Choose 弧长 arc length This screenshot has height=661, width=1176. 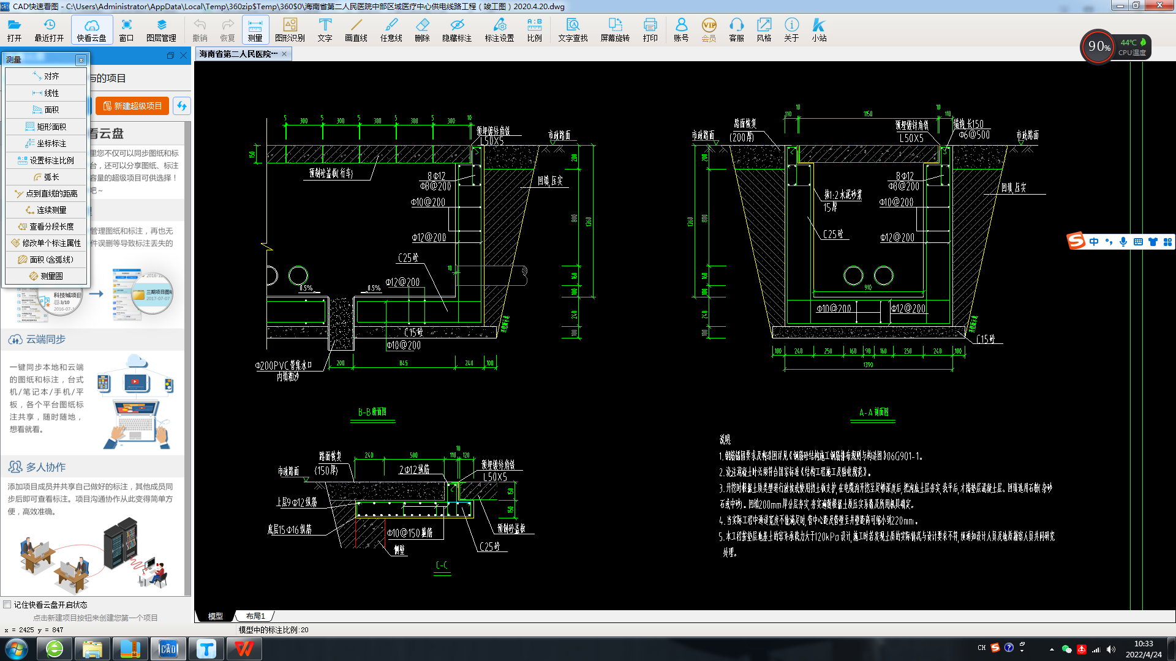point(46,177)
